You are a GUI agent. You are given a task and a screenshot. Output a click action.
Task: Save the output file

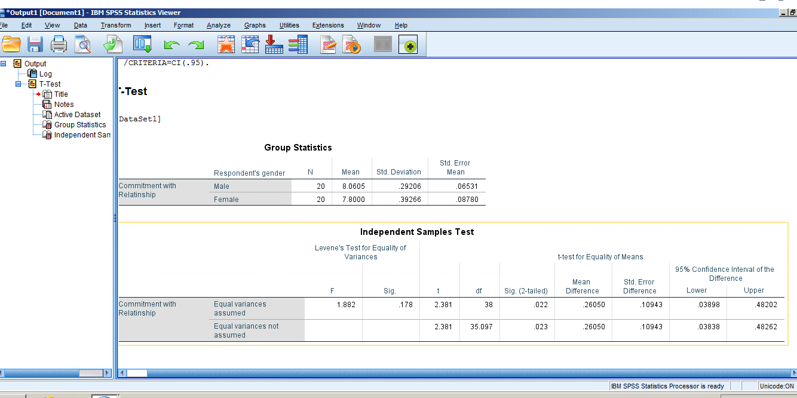coord(35,44)
